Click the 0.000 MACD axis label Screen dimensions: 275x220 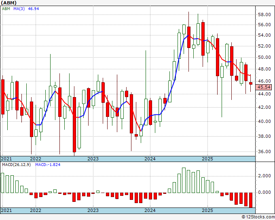point(264,192)
